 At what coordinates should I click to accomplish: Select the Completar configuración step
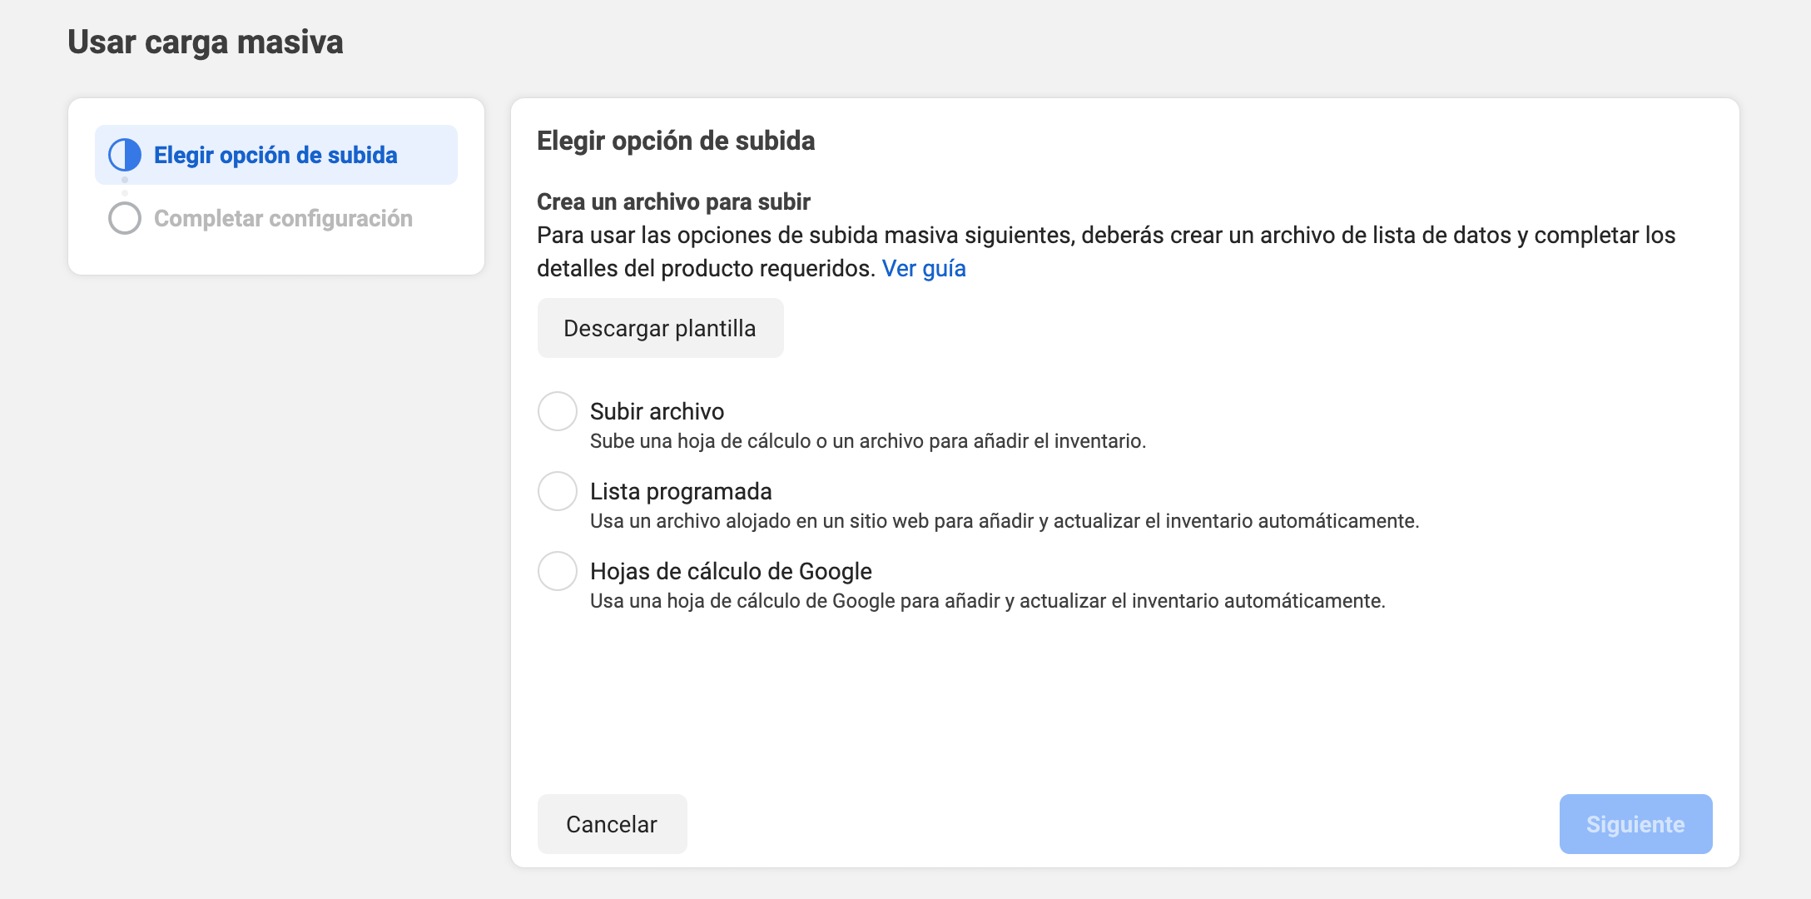click(x=283, y=218)
